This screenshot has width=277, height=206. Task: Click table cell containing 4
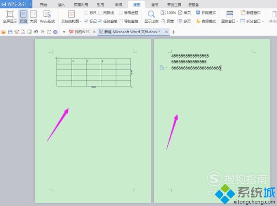tap(108, 61)
